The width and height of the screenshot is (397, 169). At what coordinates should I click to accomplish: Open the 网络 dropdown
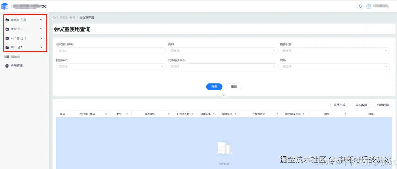(x=334, y=66)
